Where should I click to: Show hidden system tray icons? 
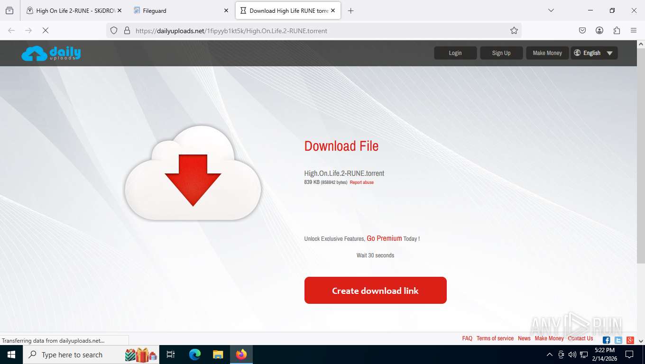click(550, 355)
